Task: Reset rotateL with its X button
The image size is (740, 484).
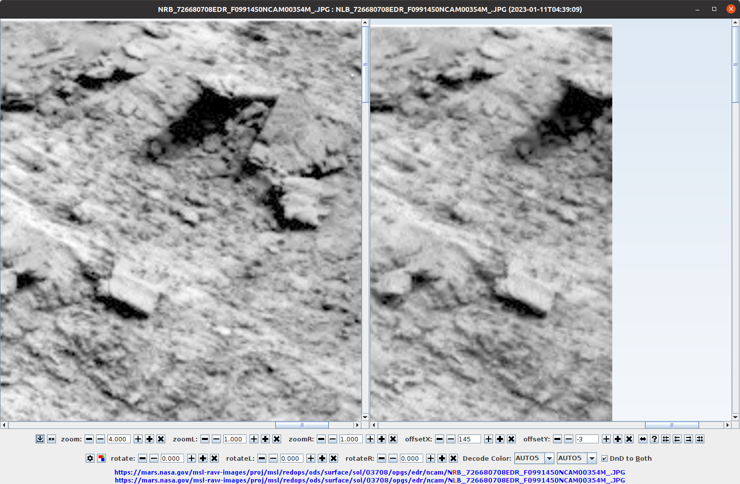Action: point(334,458)
